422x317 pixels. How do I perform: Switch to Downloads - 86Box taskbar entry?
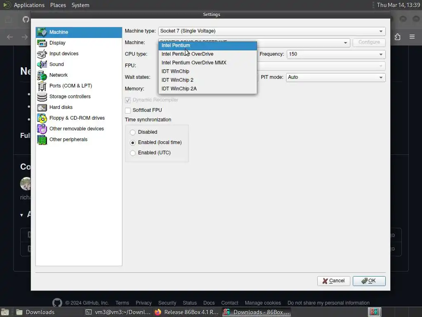pos(256,312)
